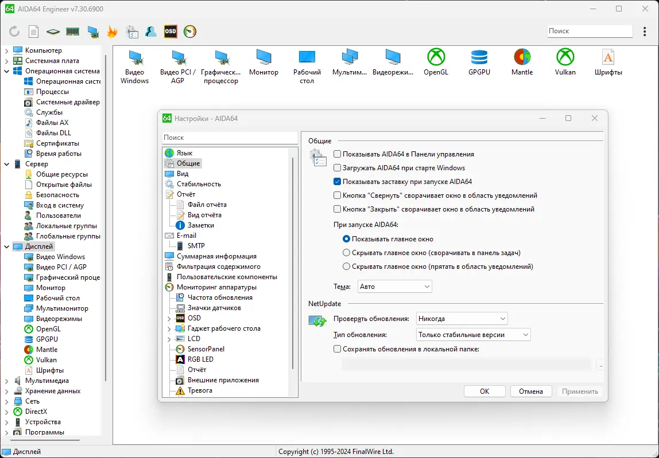Select Стабильность in settings tree
Screen dimensions: 659x458
tap(199, 184)
